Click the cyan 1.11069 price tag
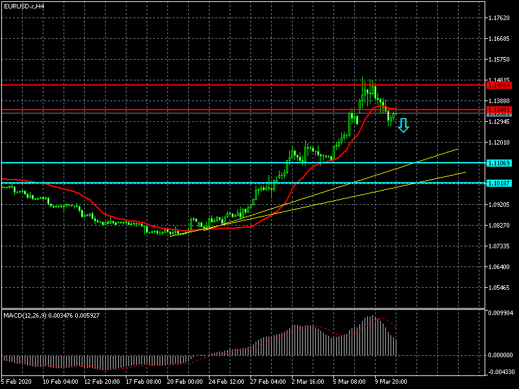 pos(499,163)
